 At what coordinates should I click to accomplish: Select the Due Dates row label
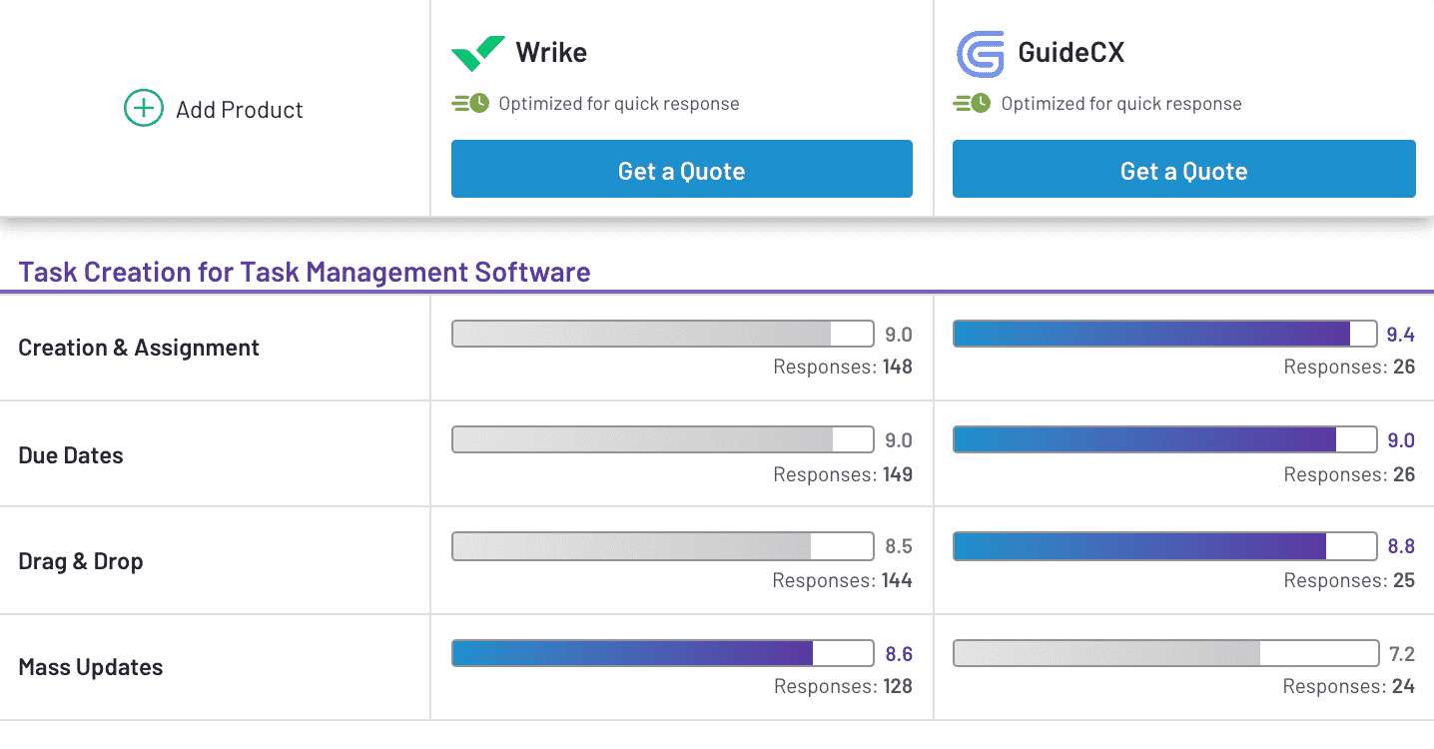(71, 455)
